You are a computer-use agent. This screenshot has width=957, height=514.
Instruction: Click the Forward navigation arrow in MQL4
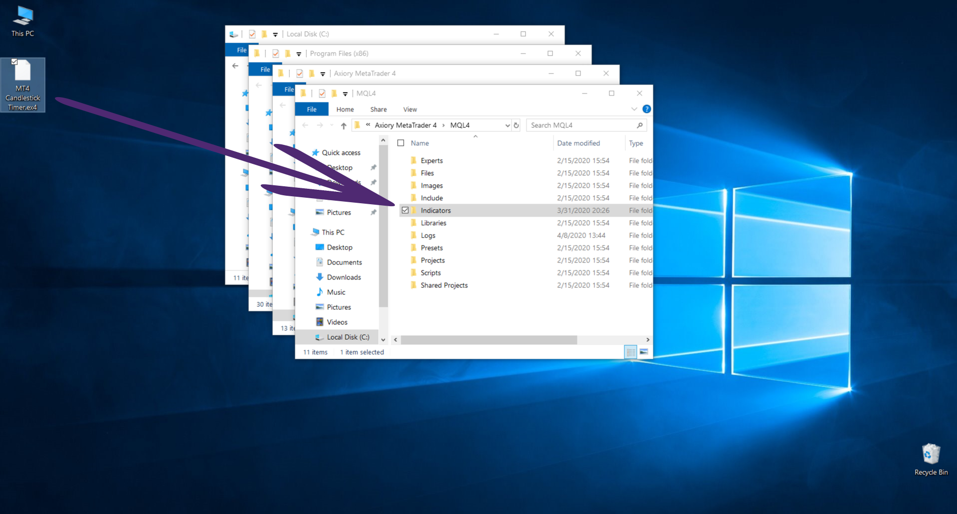click(x=320, y=126)
